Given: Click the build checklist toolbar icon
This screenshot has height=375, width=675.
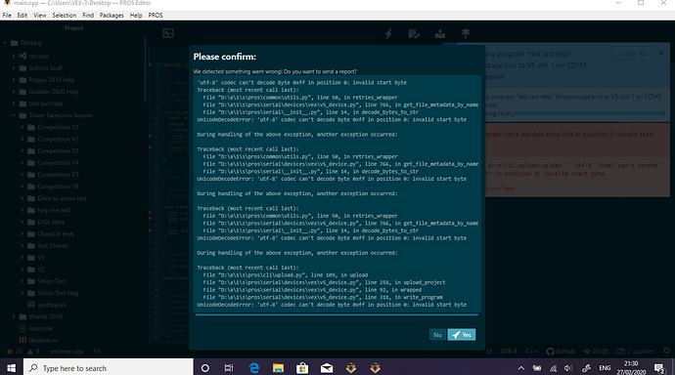Looking at the screenshot, I should pyautogui.click(x=414, y=34).
